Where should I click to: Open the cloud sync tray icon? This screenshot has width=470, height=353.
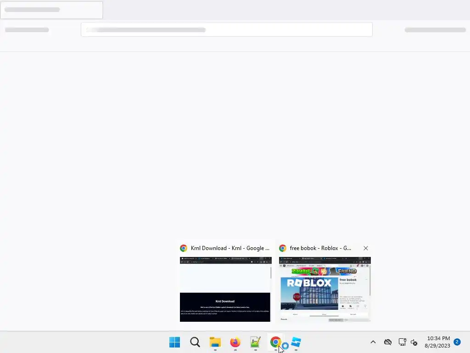pos(388,342)
